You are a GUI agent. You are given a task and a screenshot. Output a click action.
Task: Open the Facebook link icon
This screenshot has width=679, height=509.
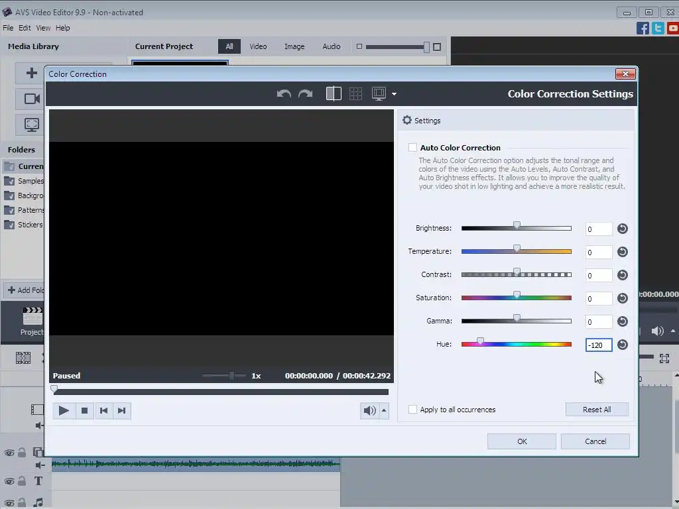(643, 28)
